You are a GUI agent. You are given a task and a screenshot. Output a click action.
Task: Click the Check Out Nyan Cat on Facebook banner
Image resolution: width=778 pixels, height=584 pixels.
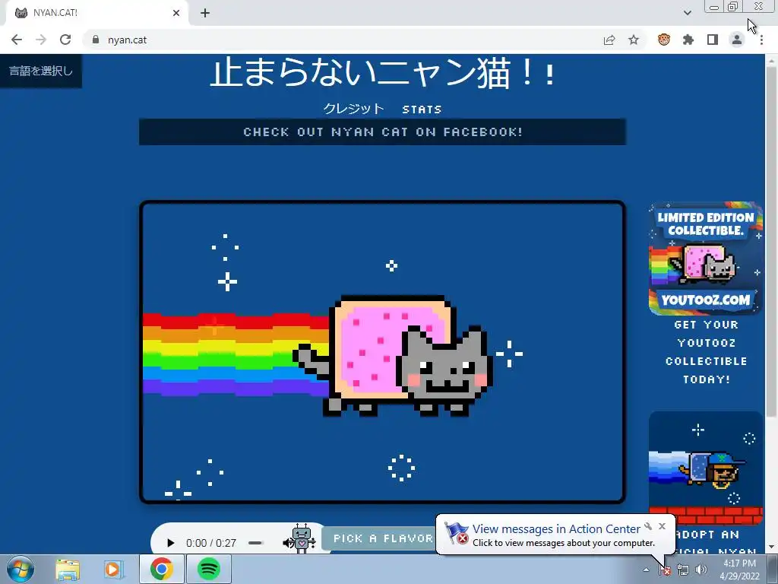tap(383, 132)
